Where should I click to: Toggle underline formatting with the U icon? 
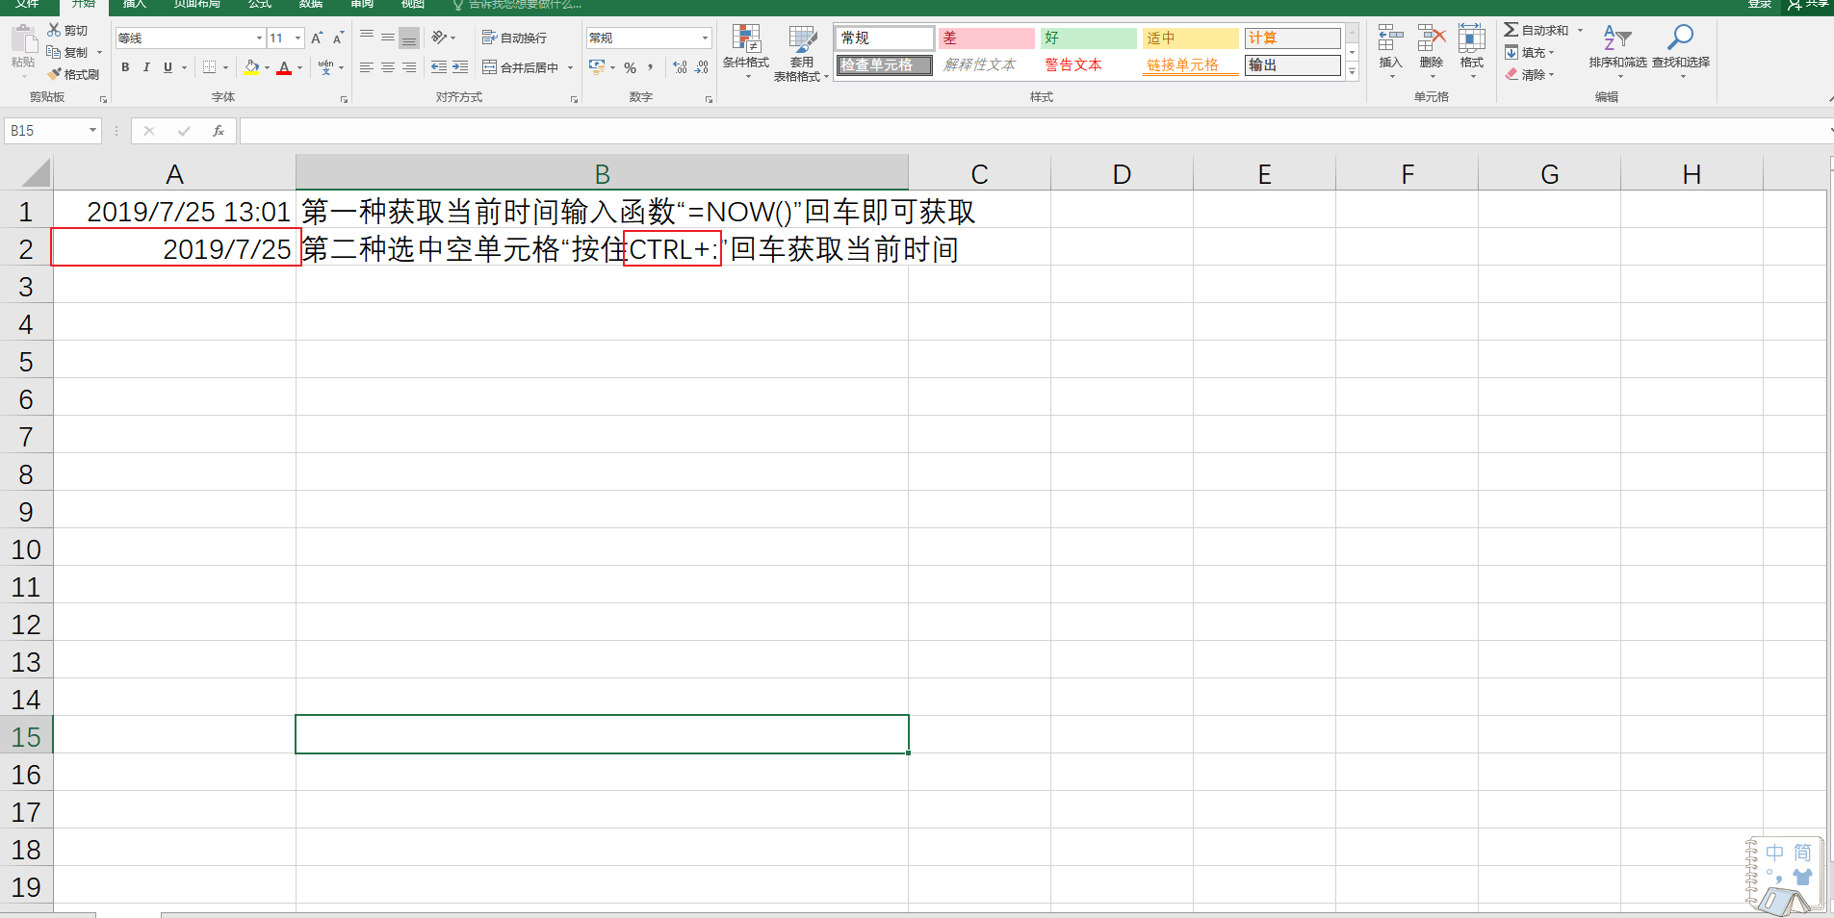point(167,67)
